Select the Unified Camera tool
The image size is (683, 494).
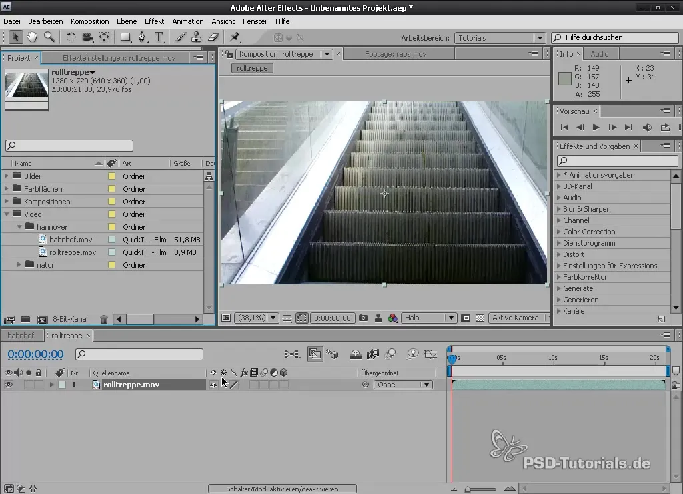click(87, 37)
